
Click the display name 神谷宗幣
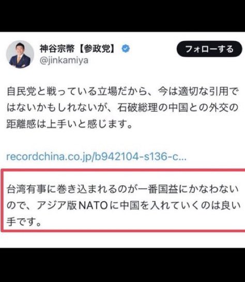coord(57,49)
